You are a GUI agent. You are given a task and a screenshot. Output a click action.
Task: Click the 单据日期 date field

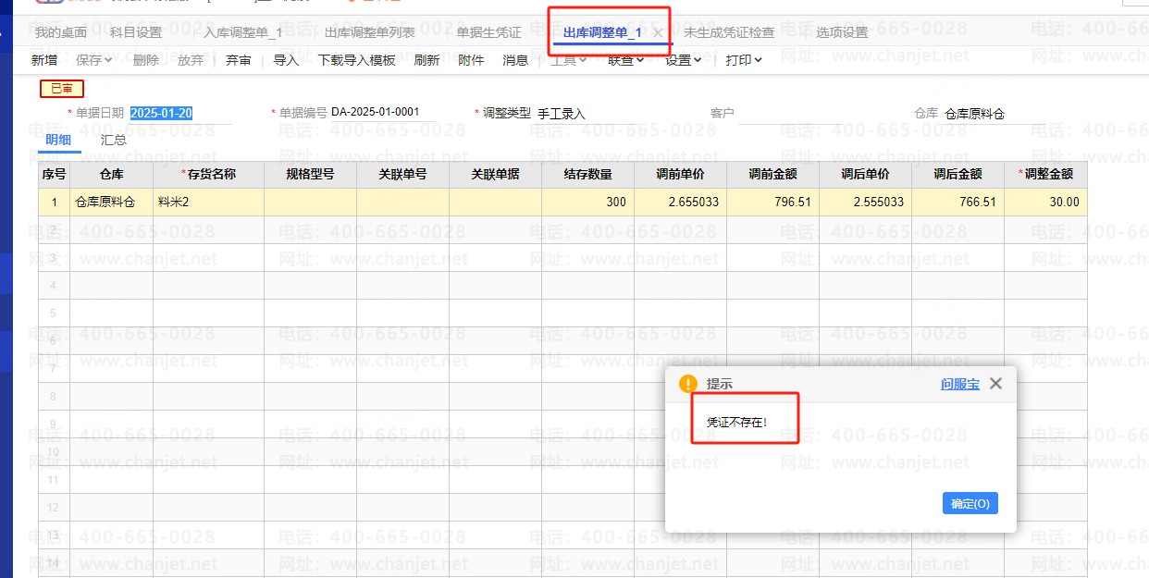[162, 114]
